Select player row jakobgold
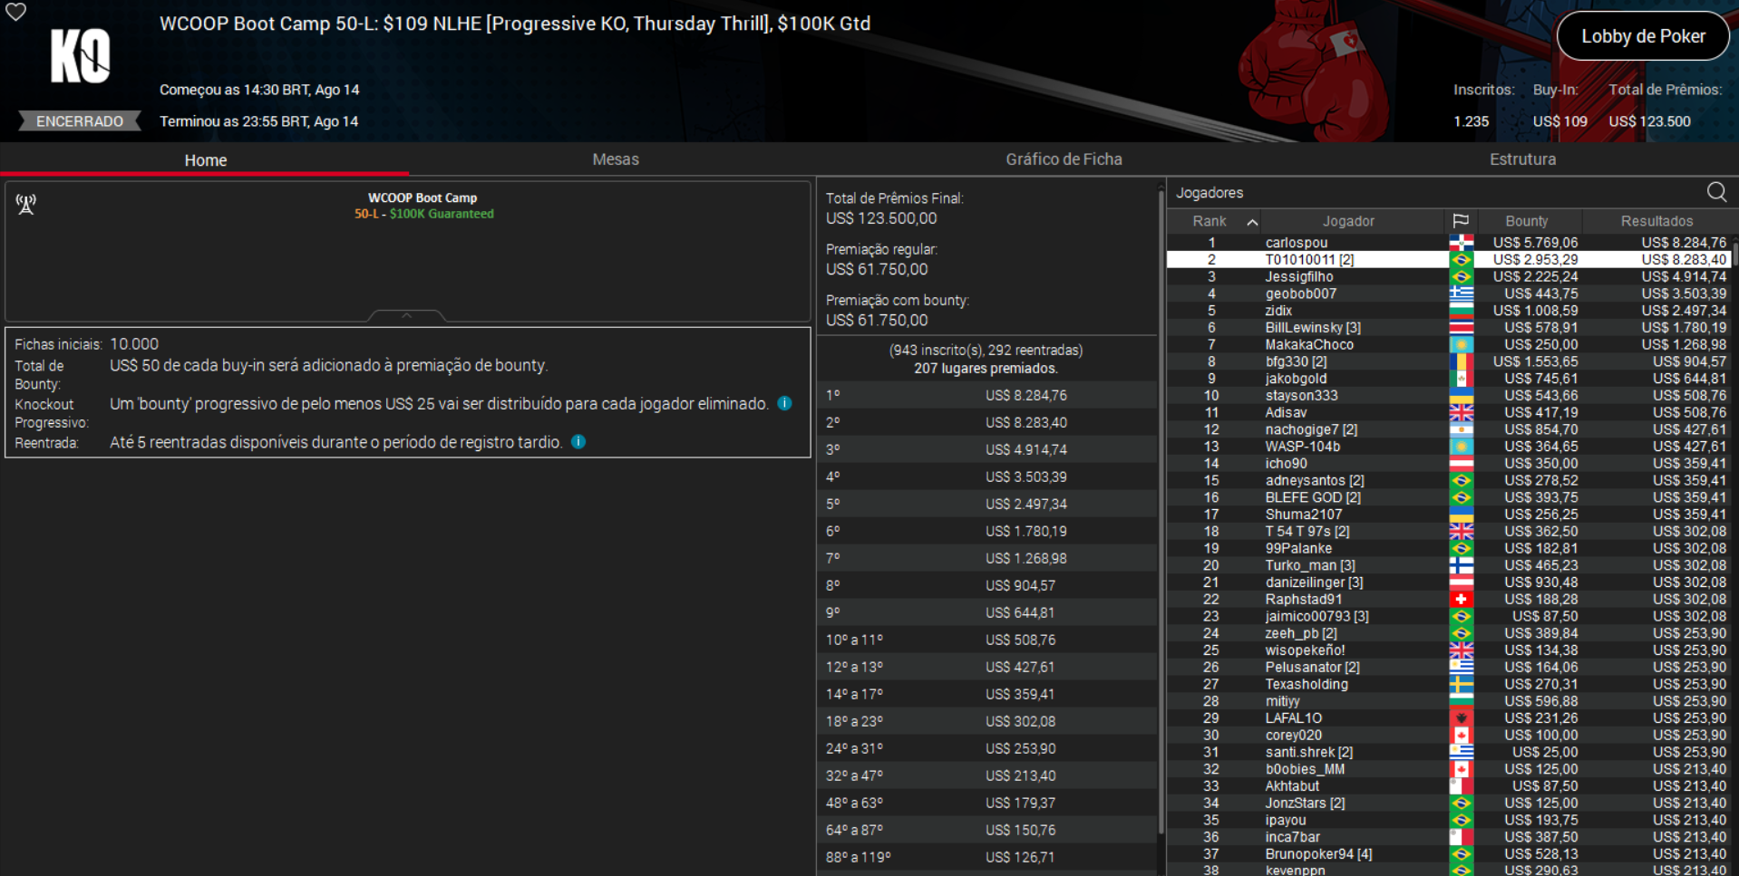Image resolution: width=1739 pixels, height=876 pixels. point(1448,379)
